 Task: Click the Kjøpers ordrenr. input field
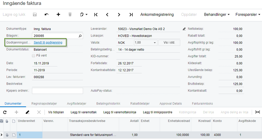point(57,91)
